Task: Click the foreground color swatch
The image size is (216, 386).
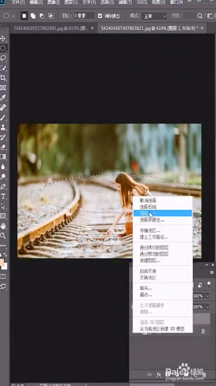Action: tap(2, 262)
